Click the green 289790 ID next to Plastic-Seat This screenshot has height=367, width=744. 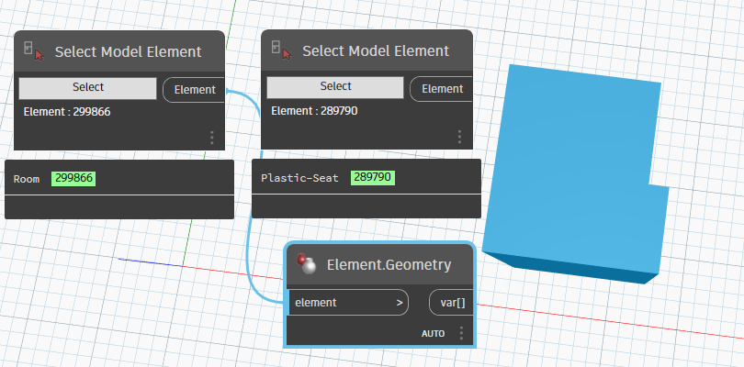[372, 179]
